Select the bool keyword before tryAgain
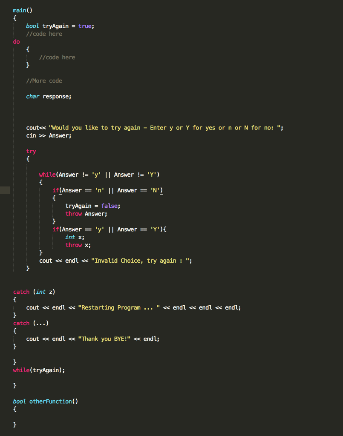Image resolution: width=343 pixels, height=436 pixels. pos(32,26)
